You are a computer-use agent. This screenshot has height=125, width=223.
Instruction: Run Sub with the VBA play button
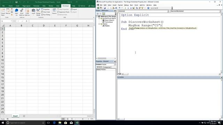125,8
